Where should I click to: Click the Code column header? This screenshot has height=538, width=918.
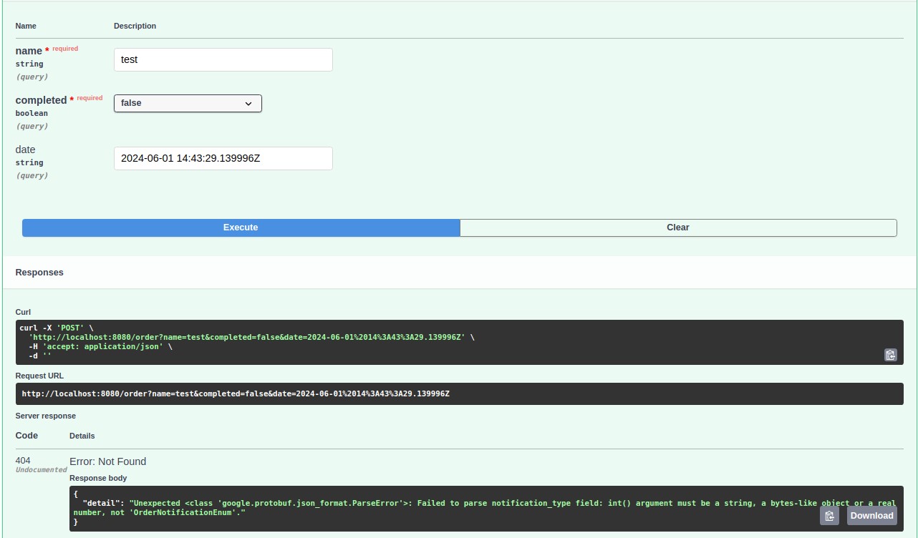coord(26,435)
